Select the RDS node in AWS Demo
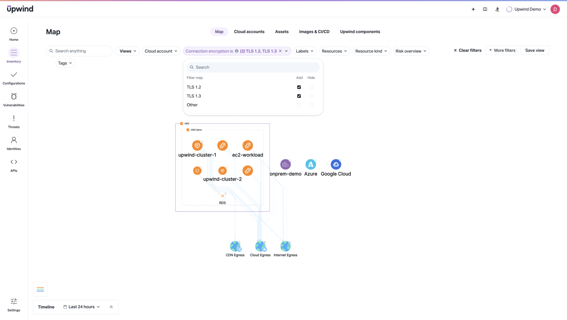This screenshot has width=567, height=320. pos(222,196)
